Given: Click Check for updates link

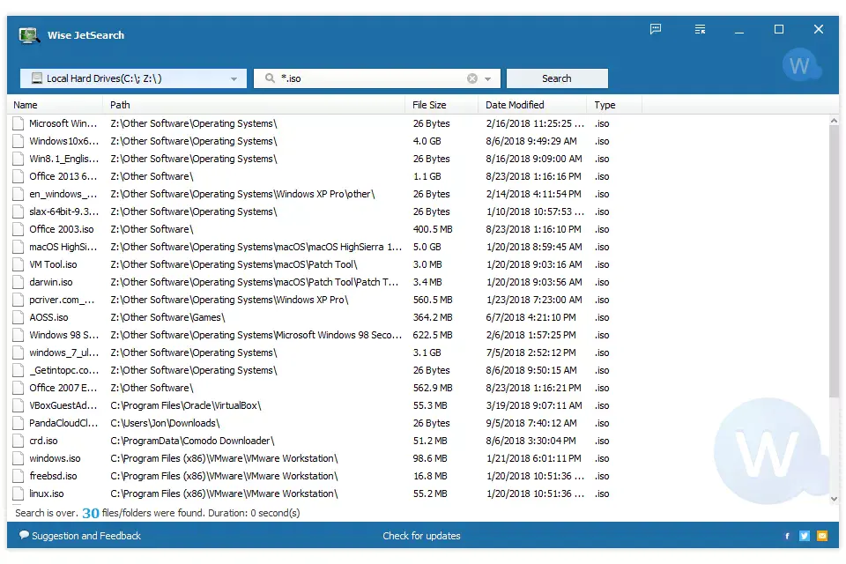Looking at the screenshot, I should point(421,536).
